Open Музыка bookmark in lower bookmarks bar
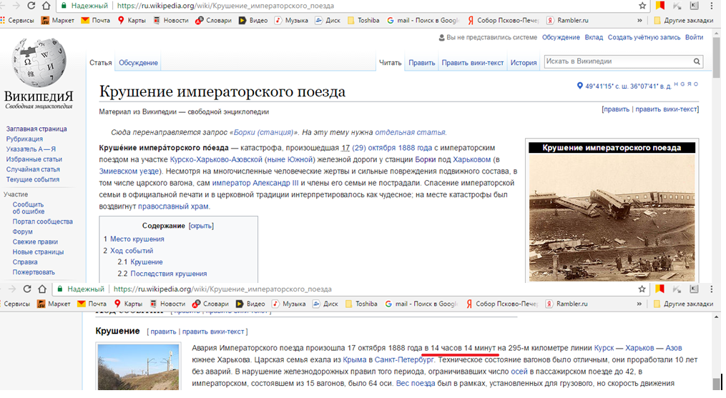 290,304
